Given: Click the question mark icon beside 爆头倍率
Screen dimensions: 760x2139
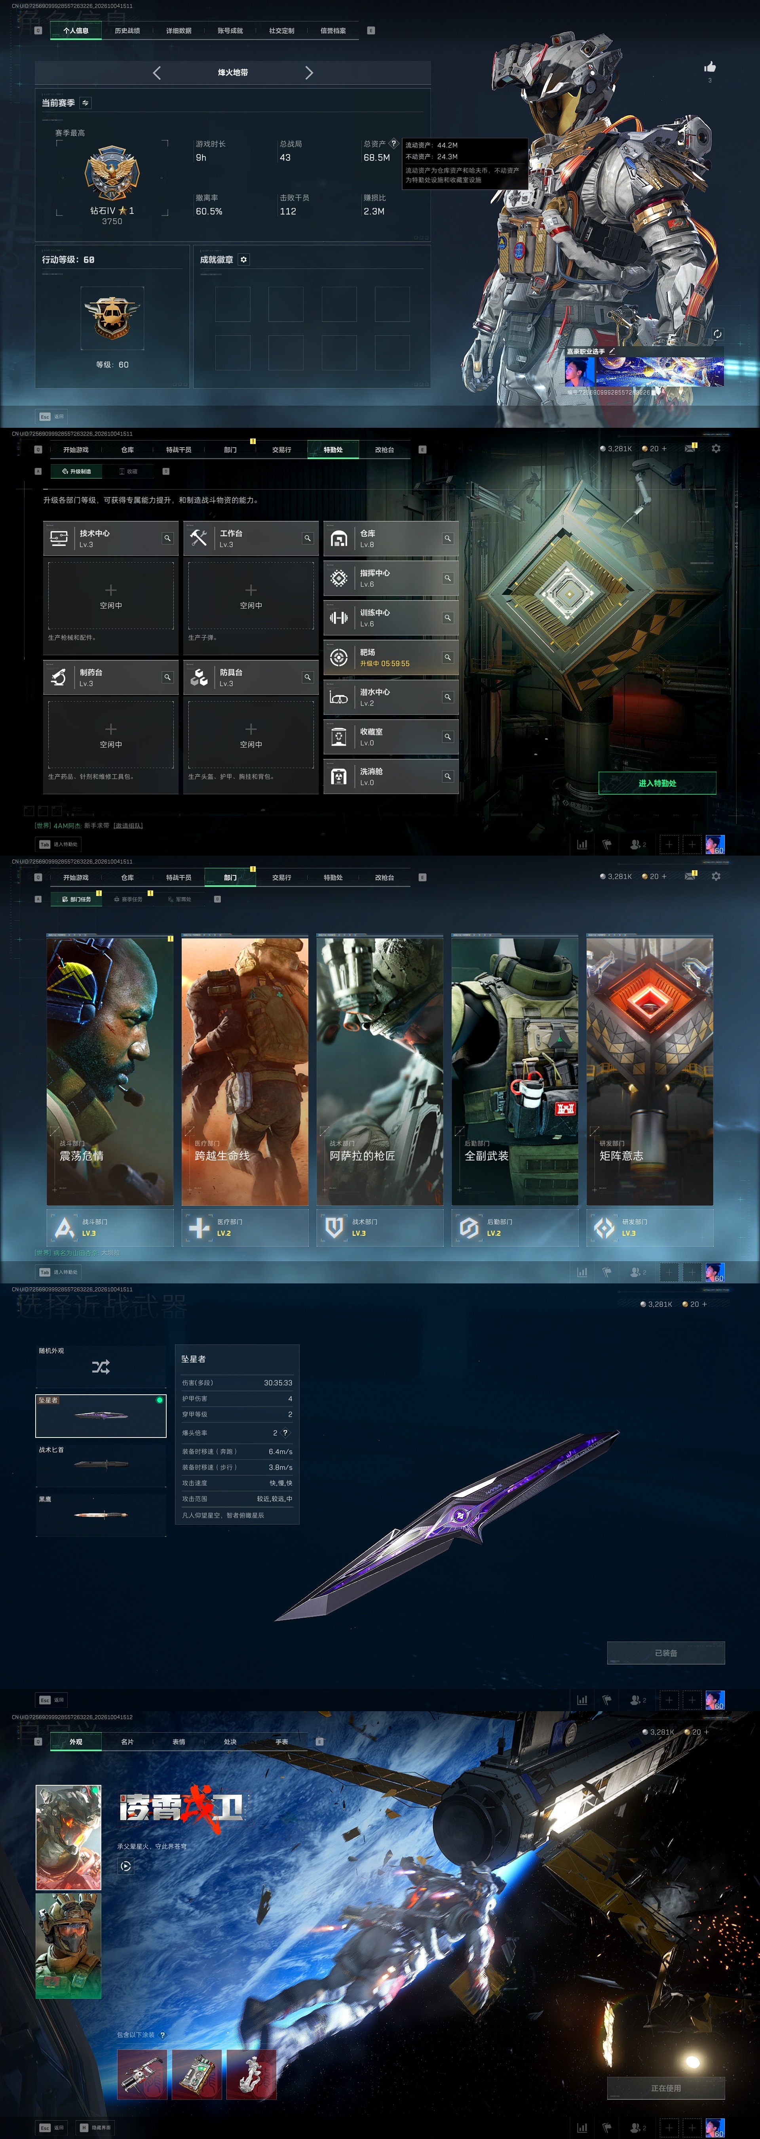Looking at the screenshot, I should click(x=285, y=1432).
